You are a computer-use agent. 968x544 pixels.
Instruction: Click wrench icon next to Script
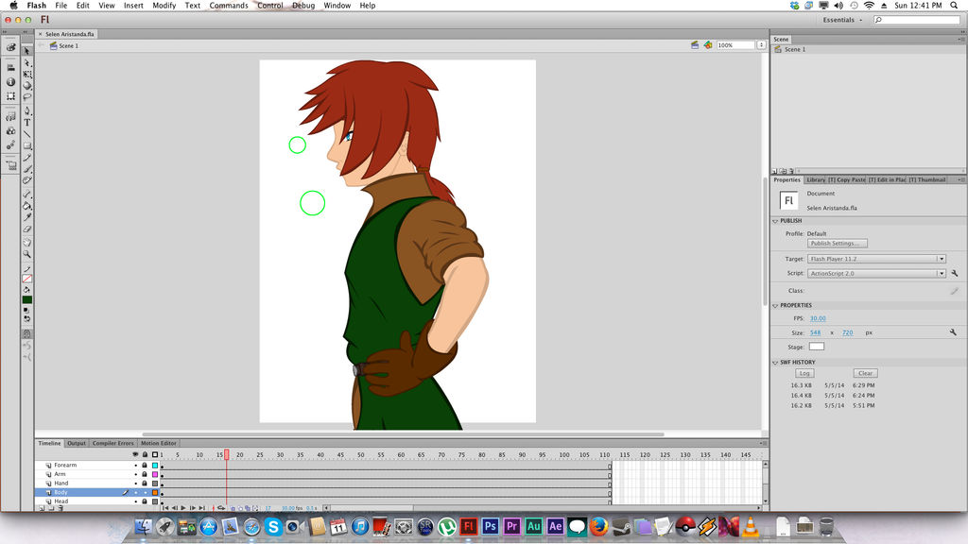tap(955, 273)
